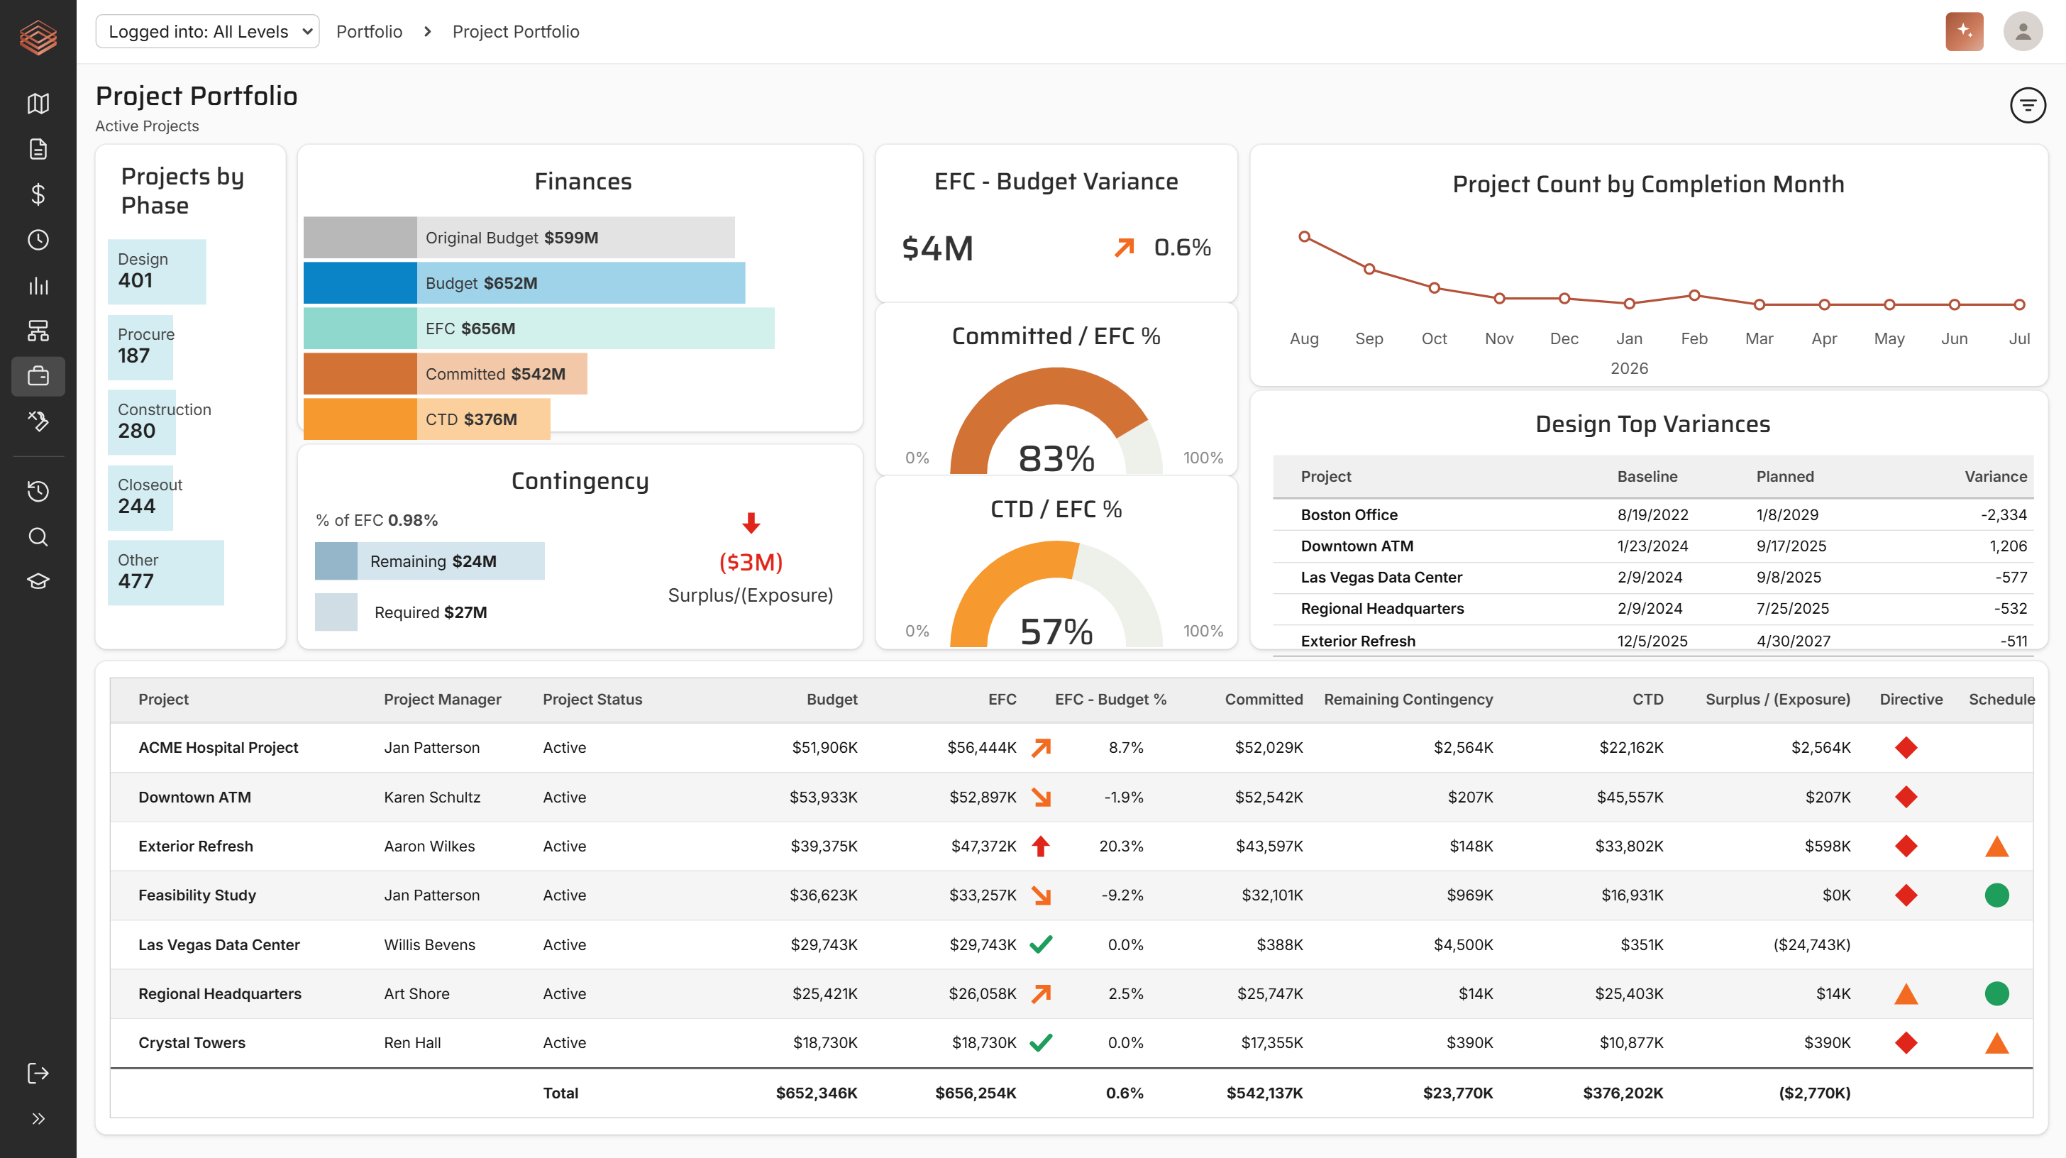Select the Closeout phase tile
Viewport: 2066px width, 1158px height.
(141, 497)
